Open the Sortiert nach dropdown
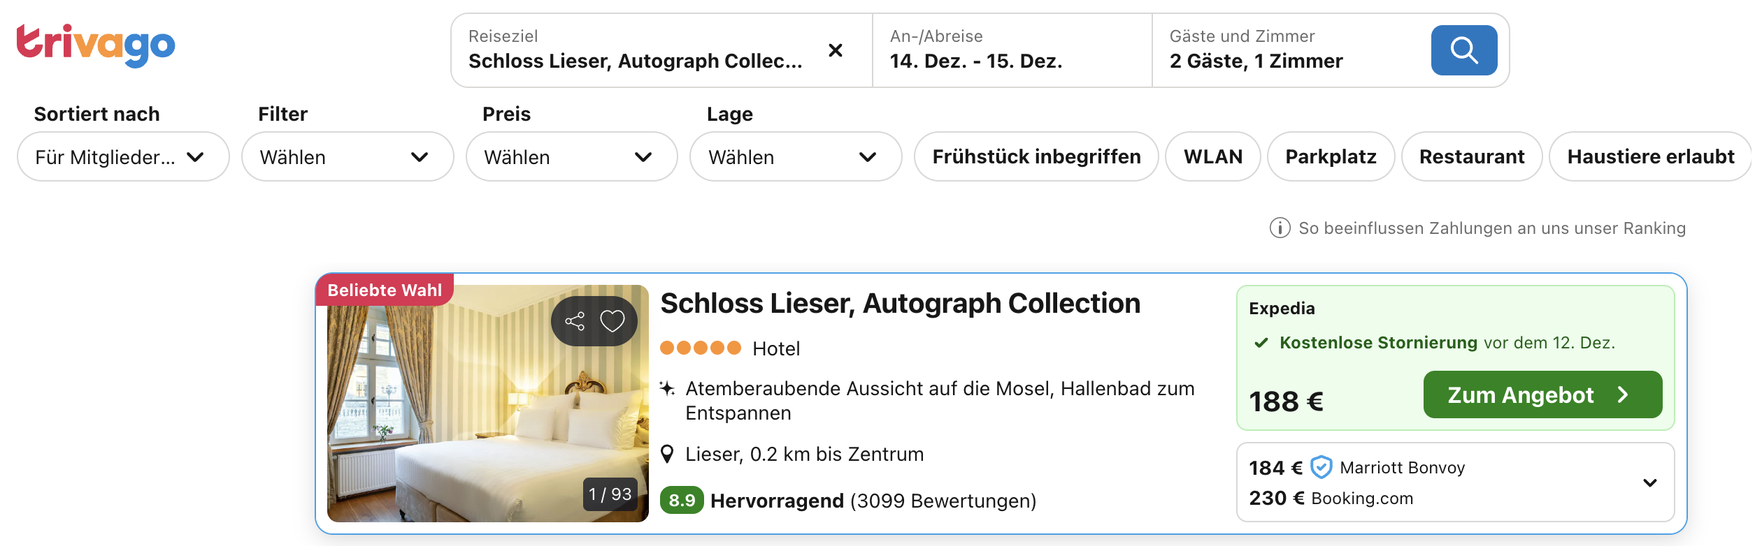Screen dimensions: 1762x546 coord(123,157)
